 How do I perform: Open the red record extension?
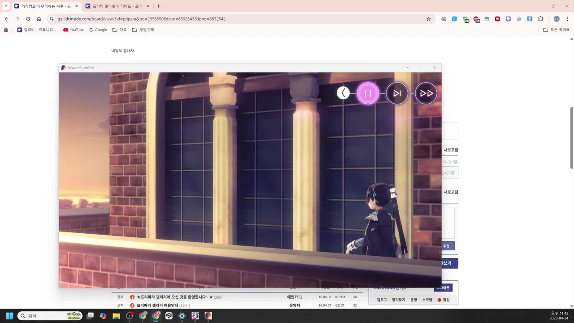tap(497, 19)
